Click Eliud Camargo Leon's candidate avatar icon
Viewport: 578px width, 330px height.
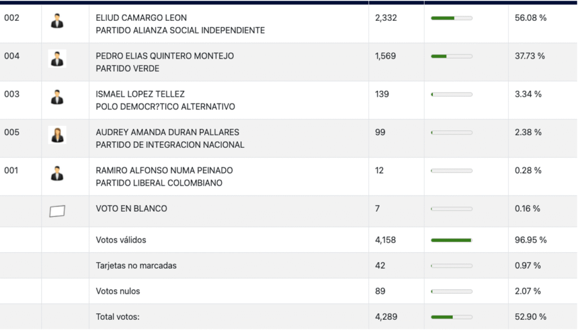click(57, 21)
